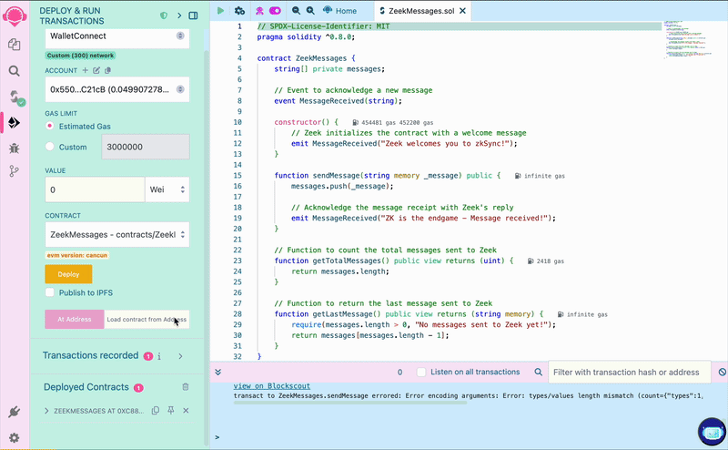Click the green Run script play icon
The width and height of the screenshot is (728, 450).
click(220, 11)
